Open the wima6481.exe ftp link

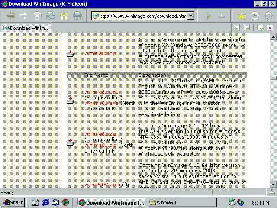pos(102,185)
